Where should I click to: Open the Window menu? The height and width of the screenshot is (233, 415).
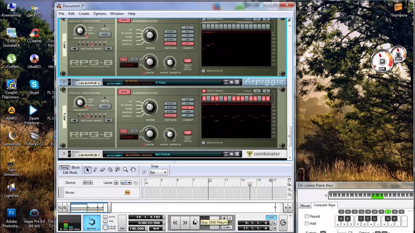point(117,14)
